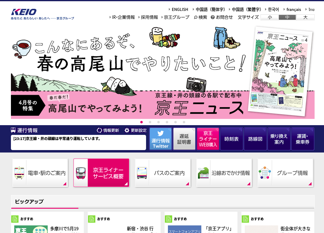The height and width of the screenshot is (233, 324).
Task: Select large text size 大
Action: pos(305,17)
